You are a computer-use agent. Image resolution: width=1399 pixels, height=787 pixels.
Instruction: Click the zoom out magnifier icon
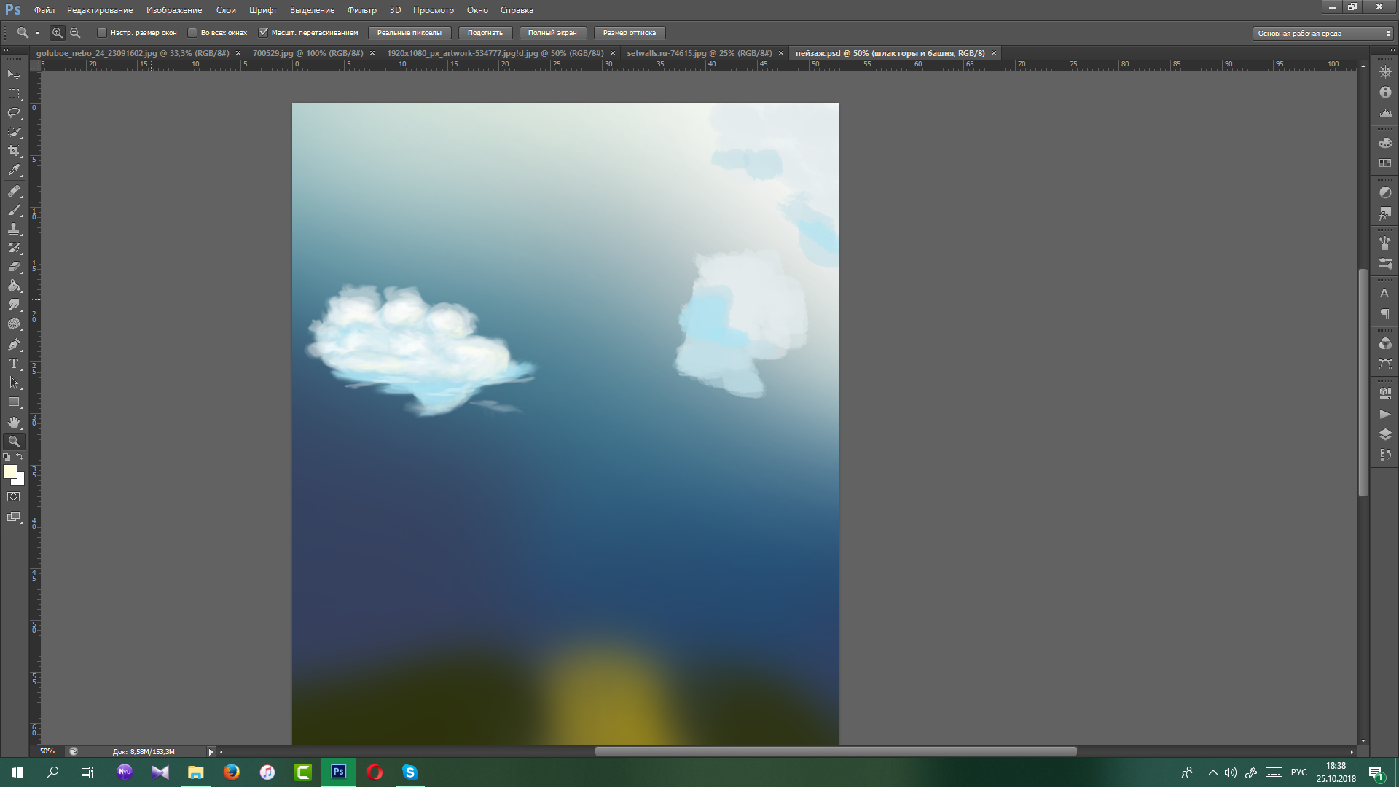(75, 33)
